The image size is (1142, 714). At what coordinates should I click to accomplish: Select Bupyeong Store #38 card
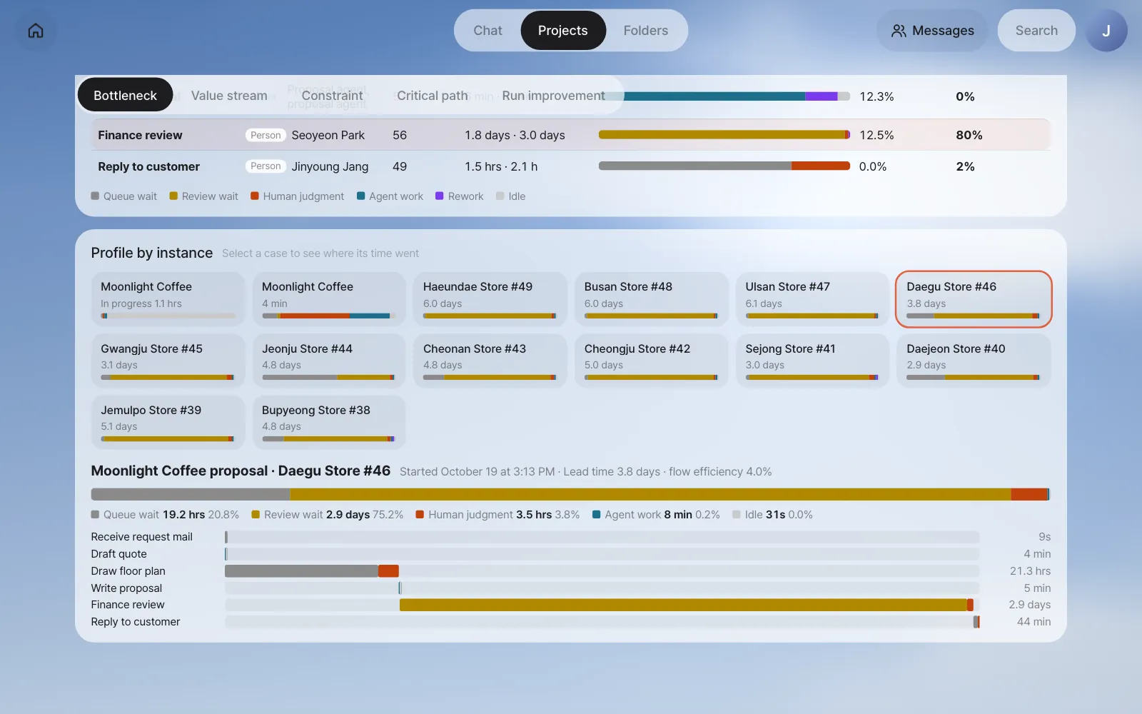pos(329,422)
